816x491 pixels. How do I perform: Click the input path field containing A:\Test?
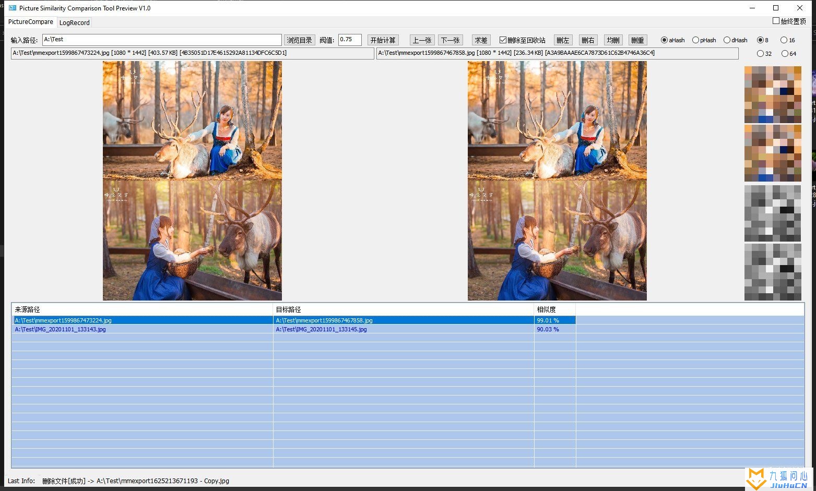(162, 40)
